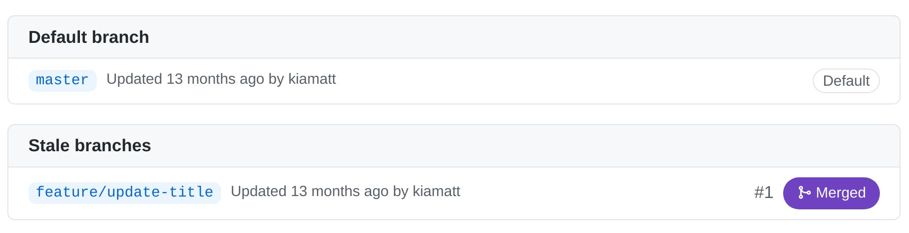Click "13 months ago" in feature/update-title row
909x233 pixels.
(339, 192)
